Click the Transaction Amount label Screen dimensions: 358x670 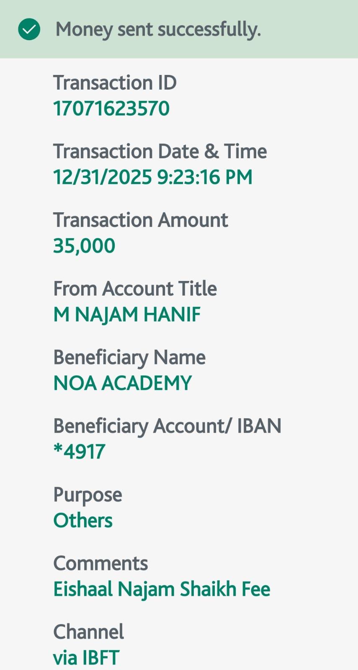pyautogui.click(x=140, y=220)
